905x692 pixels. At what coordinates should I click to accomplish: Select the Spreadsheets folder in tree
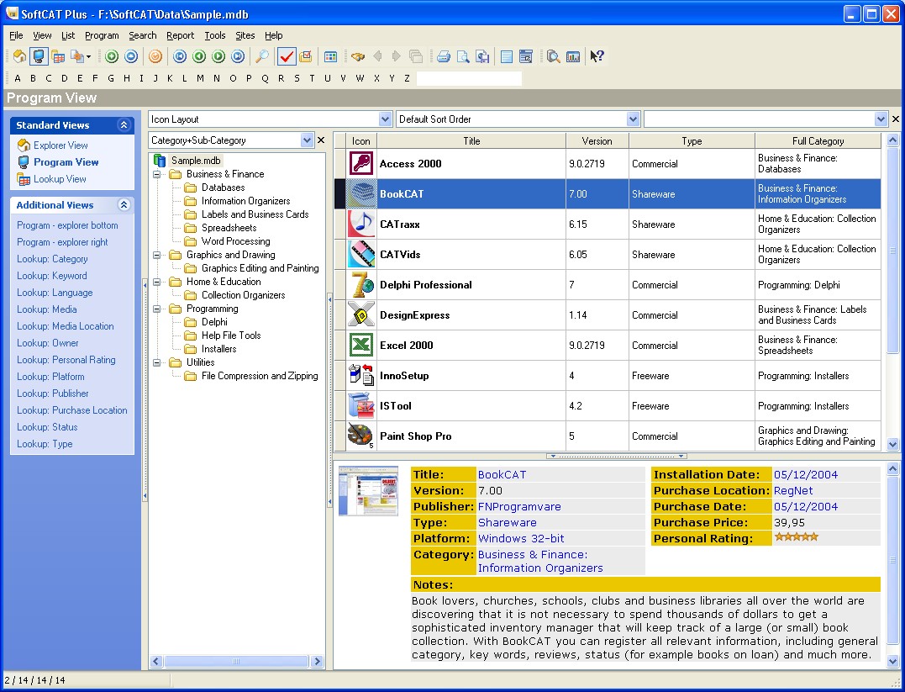point(229,228)
